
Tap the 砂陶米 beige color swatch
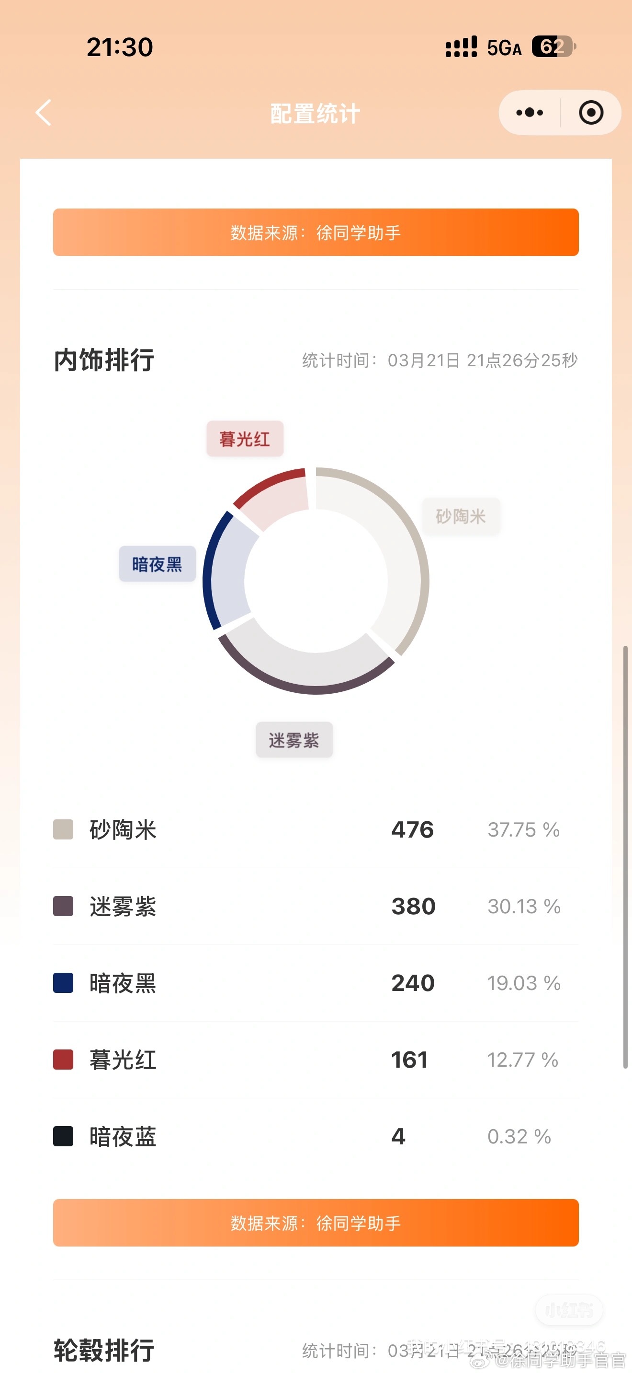click(x=63, y=829)
